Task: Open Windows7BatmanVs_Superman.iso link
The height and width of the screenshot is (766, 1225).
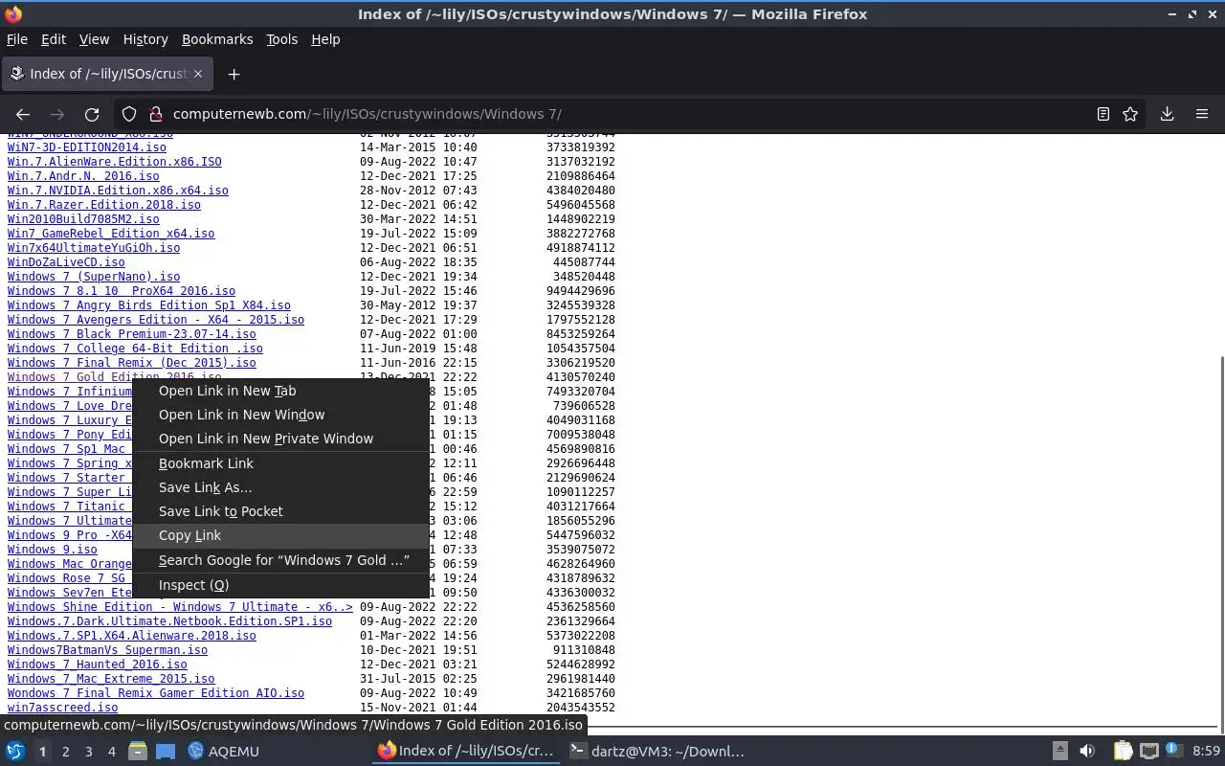Action: [x=107, y=650]
